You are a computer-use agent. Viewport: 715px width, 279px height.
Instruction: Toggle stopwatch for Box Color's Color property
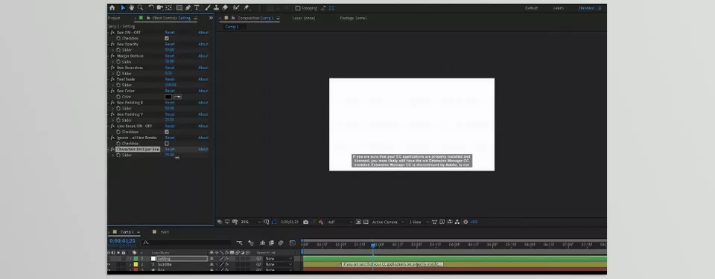pyautogui.click(x=118, y=97)
